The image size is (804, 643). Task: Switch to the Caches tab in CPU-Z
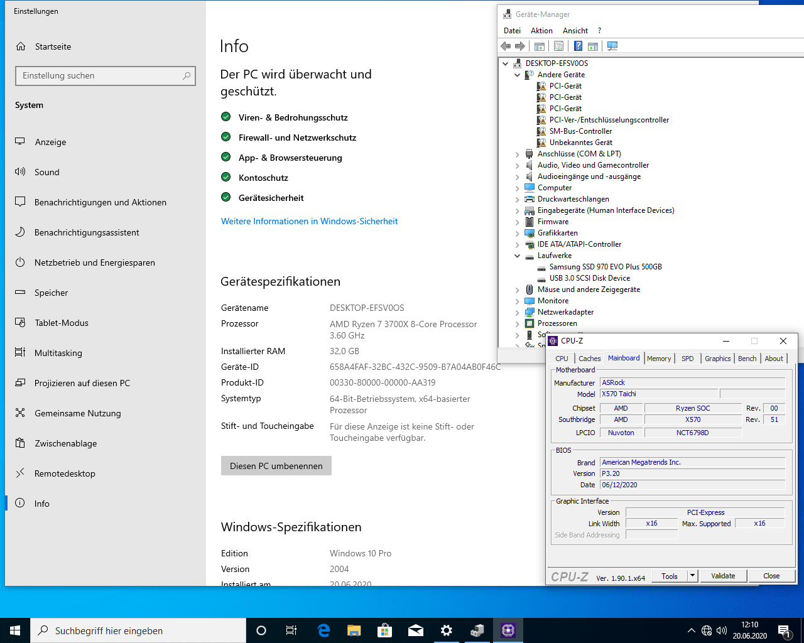590,359
